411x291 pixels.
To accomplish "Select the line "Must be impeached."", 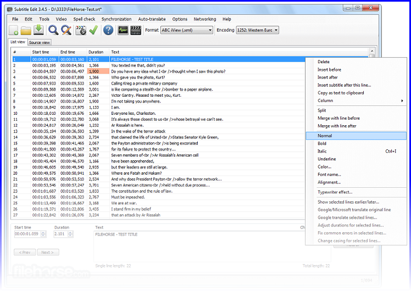I will click(x=158, y=197).
